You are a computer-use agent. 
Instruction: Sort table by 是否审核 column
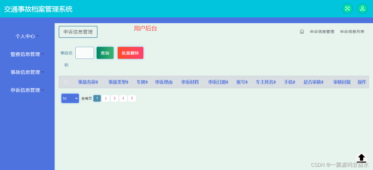(314, 82)
